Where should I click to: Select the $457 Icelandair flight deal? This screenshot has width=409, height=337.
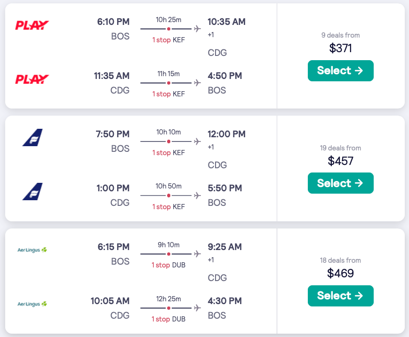340,183
